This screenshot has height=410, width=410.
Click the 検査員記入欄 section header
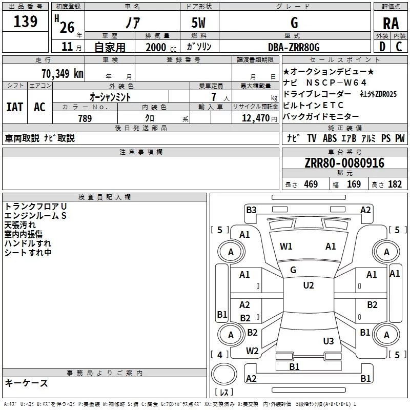click(x=105, y=197)
